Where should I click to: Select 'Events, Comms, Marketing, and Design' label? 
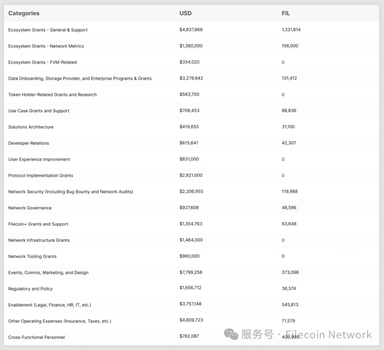[48, 273]
